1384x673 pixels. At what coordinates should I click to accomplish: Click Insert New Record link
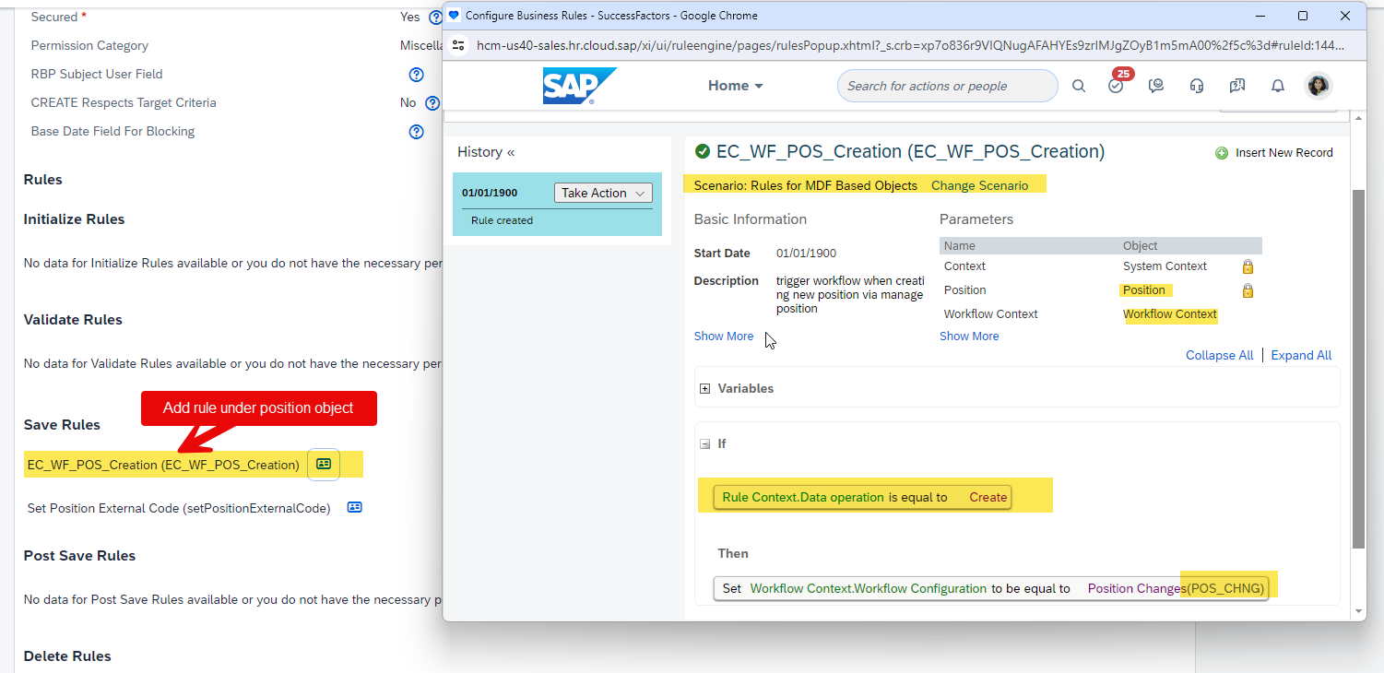pyautogui.click(x=1284, y=153)
